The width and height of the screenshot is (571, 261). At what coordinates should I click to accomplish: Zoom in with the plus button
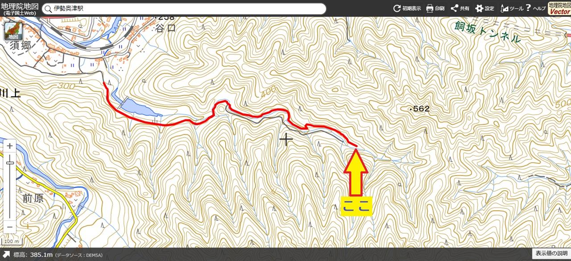pos(10,146)
